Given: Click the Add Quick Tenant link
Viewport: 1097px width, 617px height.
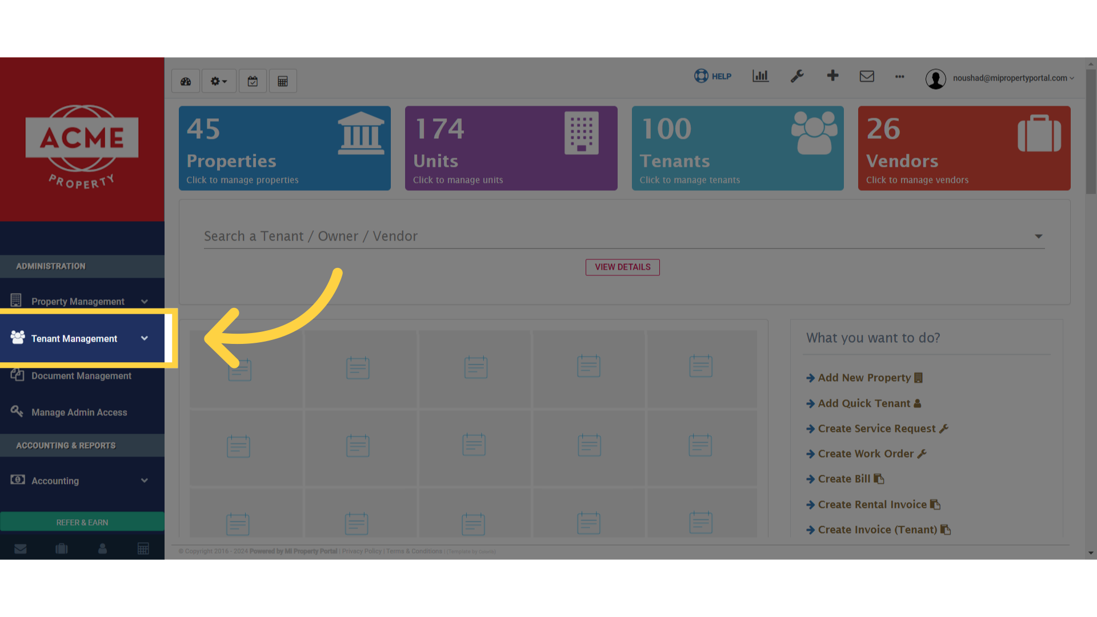Looking at the screenshot, I should pyautogui.click(x=863, y=403).
